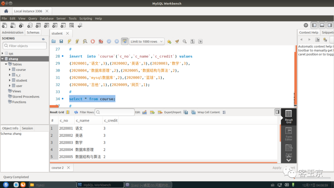Viewport: 334px width, 188px height.
Task: Expand the course table node
Action: (10, 70)
